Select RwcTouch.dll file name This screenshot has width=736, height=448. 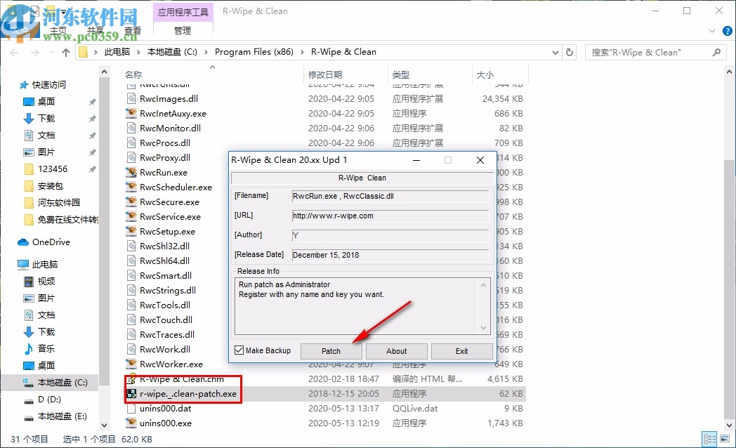166,320
